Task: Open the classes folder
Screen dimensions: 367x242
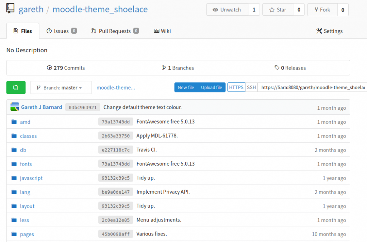Action: 28,136
